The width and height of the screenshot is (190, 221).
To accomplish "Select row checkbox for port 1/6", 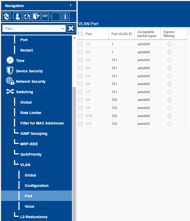I will 80,84.
